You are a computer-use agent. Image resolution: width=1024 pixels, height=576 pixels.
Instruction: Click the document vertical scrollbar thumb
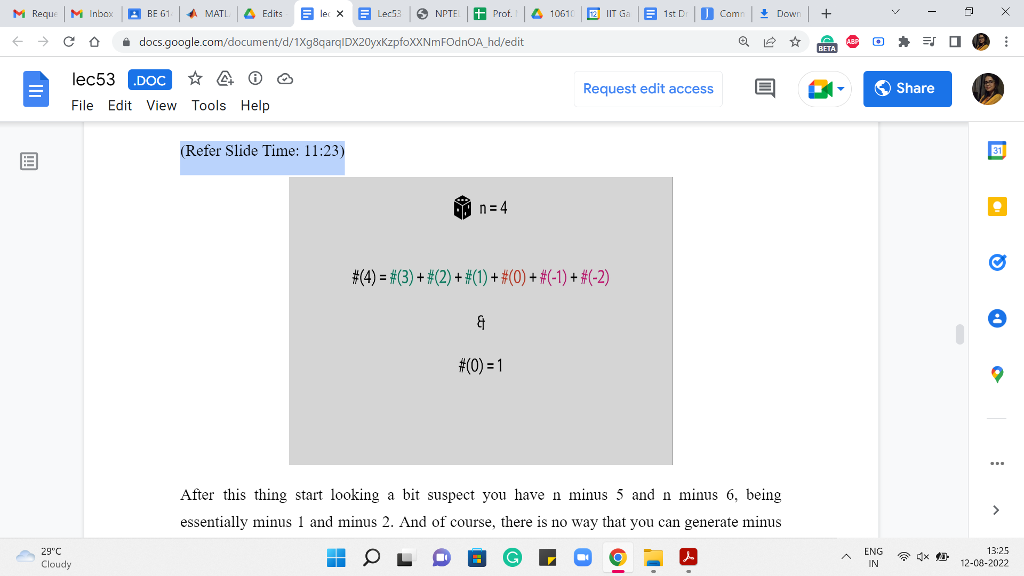(960, 334)
